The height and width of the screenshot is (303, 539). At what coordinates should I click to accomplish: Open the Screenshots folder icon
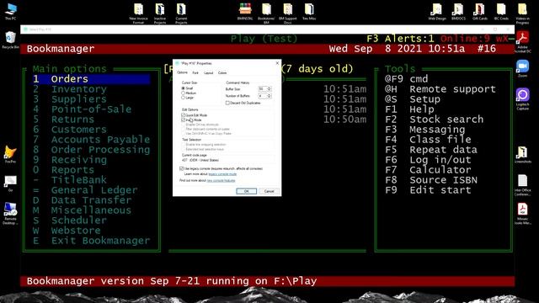tap(522, 155)
